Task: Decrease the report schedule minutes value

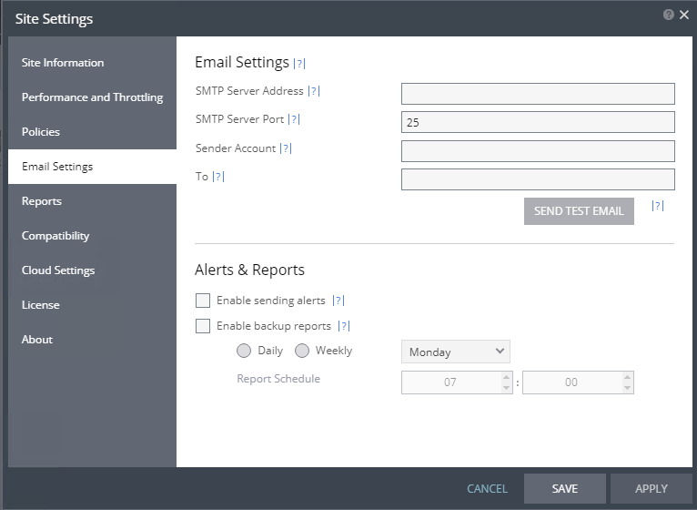Action: coord(627,388)
